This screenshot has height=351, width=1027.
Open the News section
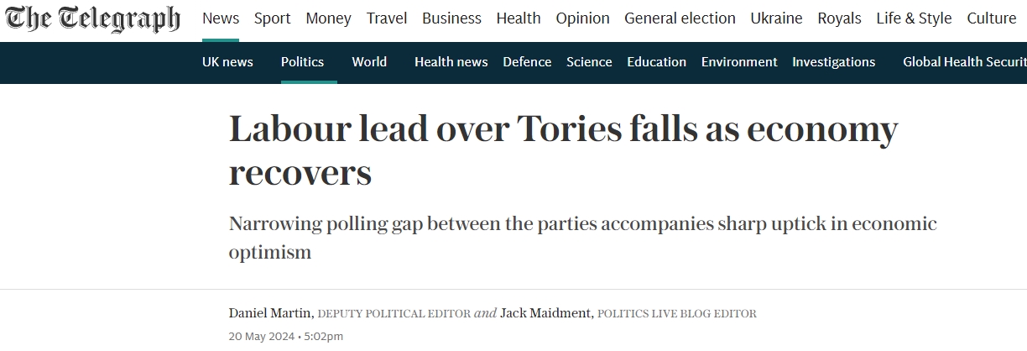tap(221, 18)
